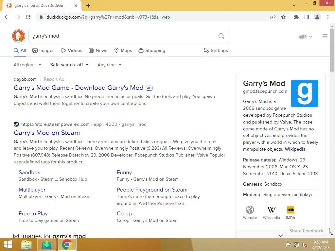Switch to the Videos tab
Screen dimensions: 335x251
(x=72, y=51)
